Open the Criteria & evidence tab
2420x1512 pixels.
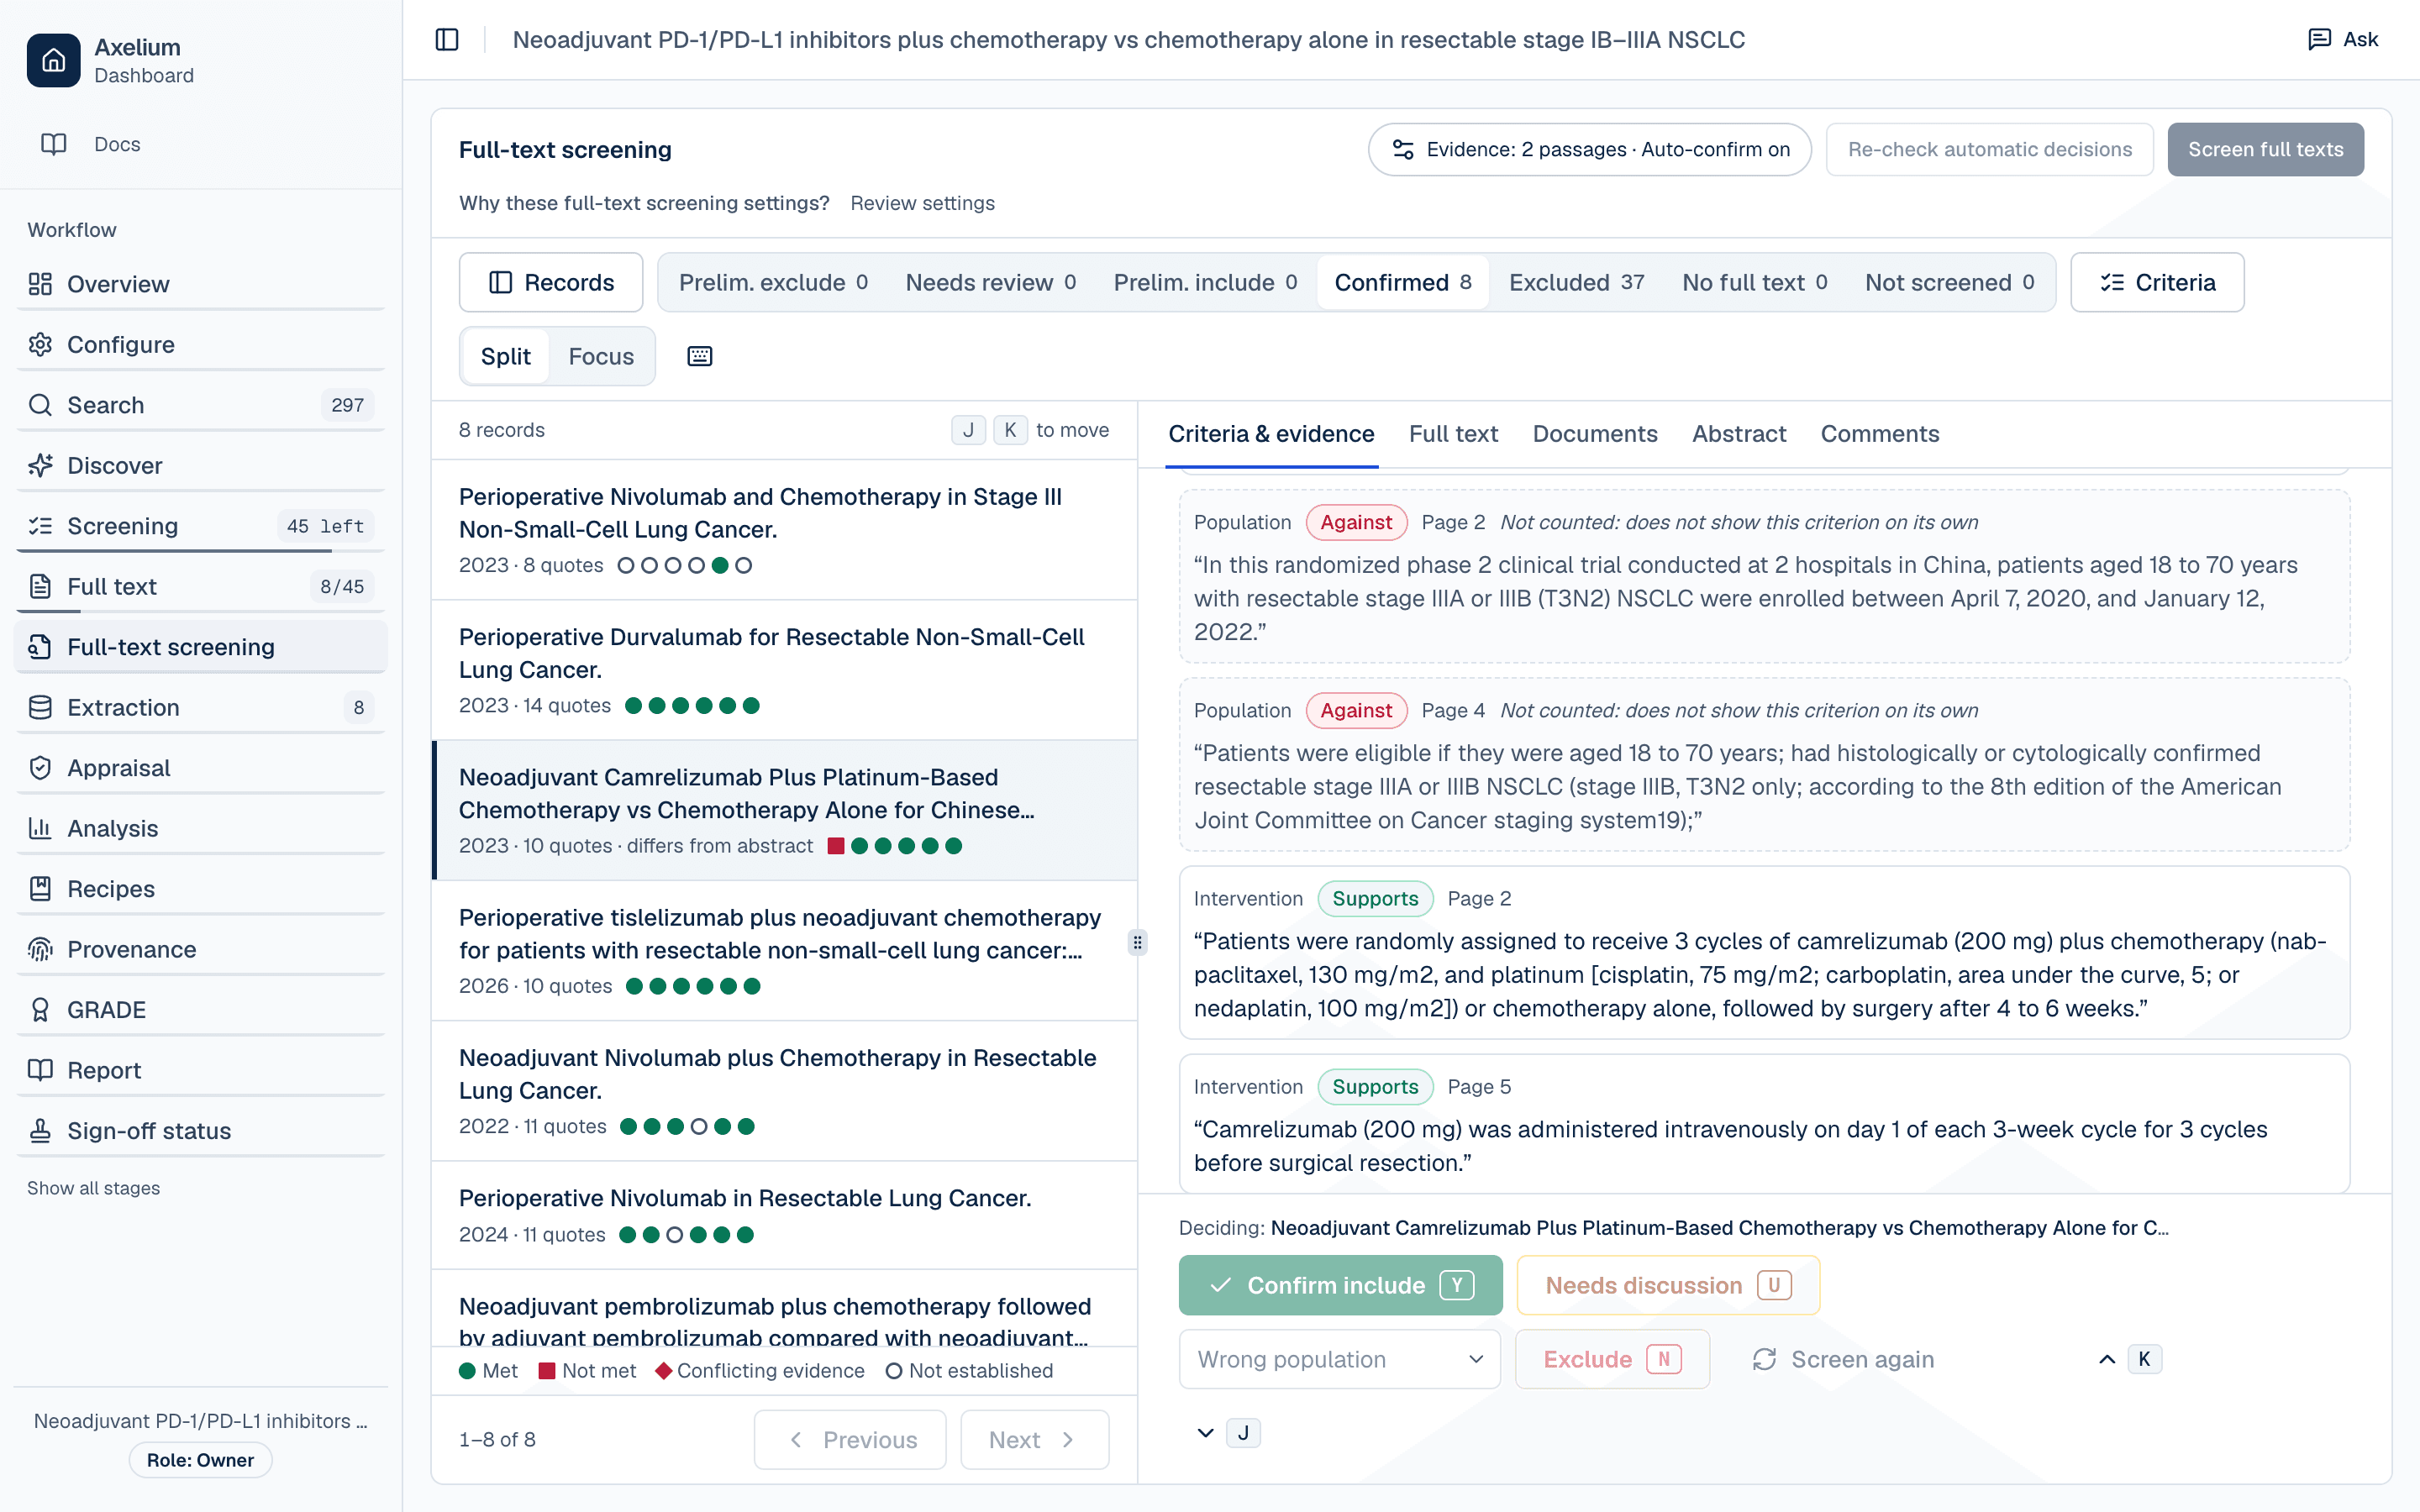[1271, 433]
